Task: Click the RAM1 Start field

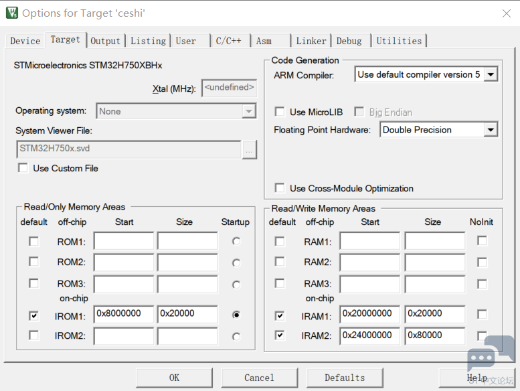Action: [x=370, y=241]
